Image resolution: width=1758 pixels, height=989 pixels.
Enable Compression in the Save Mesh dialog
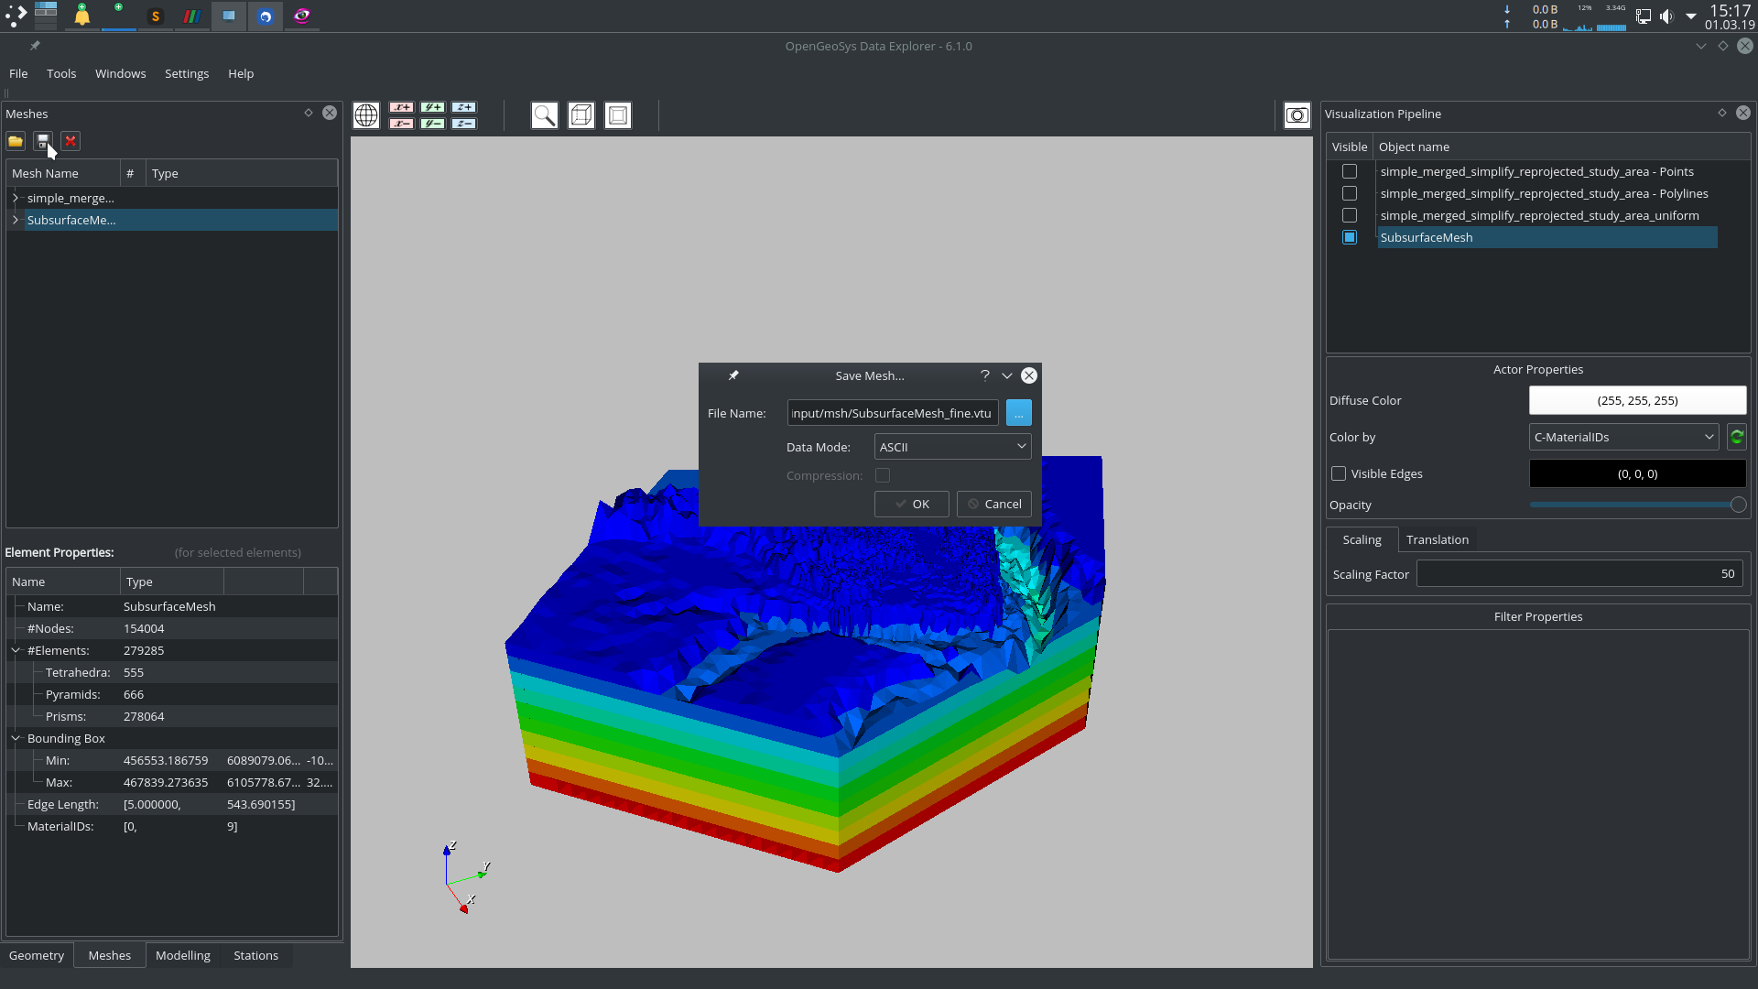tap(883, 475)
